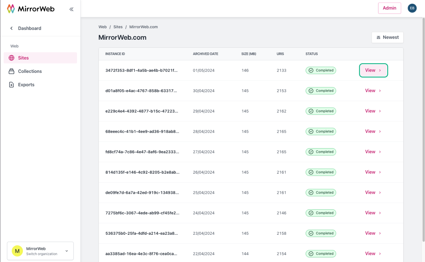
Task: View the archive dated 22/04/2024
Action: coord(374,254)
